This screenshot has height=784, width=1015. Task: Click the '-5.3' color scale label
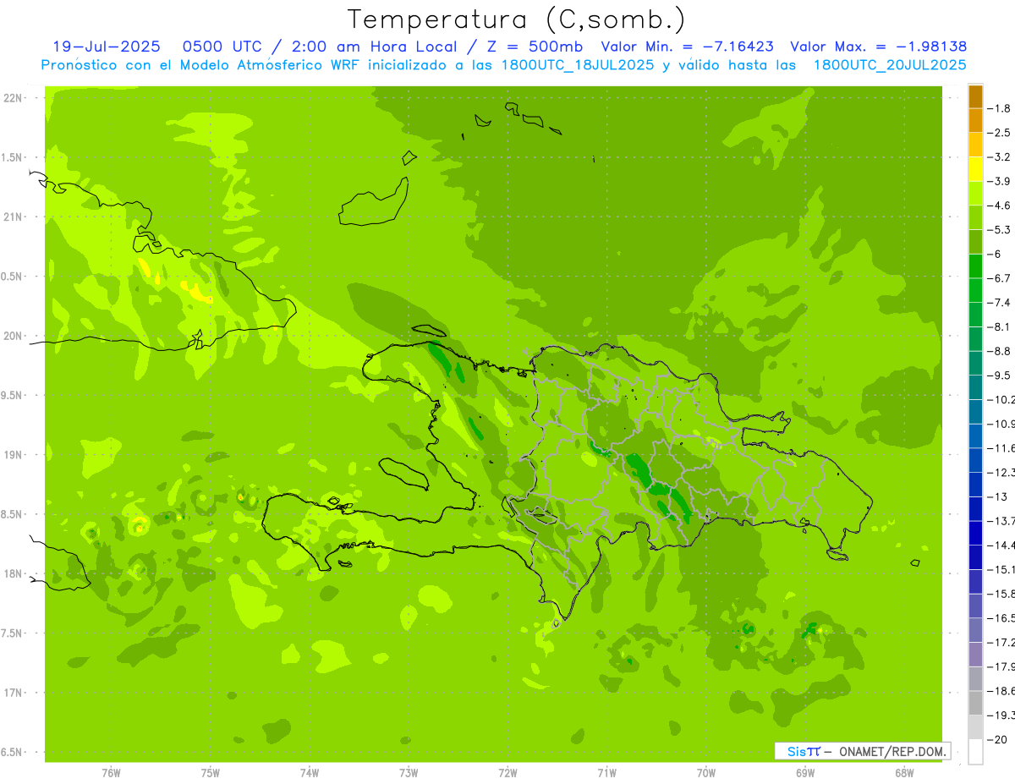pos(999,230)
